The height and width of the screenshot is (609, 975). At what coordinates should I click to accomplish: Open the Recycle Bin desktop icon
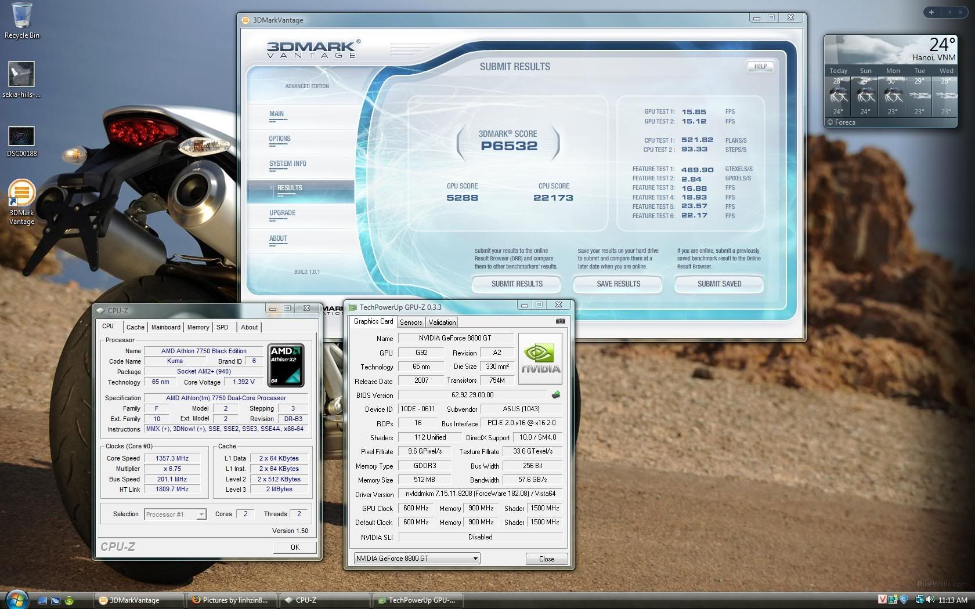21,20
